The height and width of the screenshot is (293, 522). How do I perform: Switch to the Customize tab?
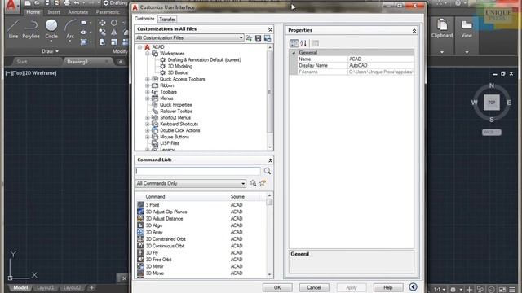tap(144, 19)
